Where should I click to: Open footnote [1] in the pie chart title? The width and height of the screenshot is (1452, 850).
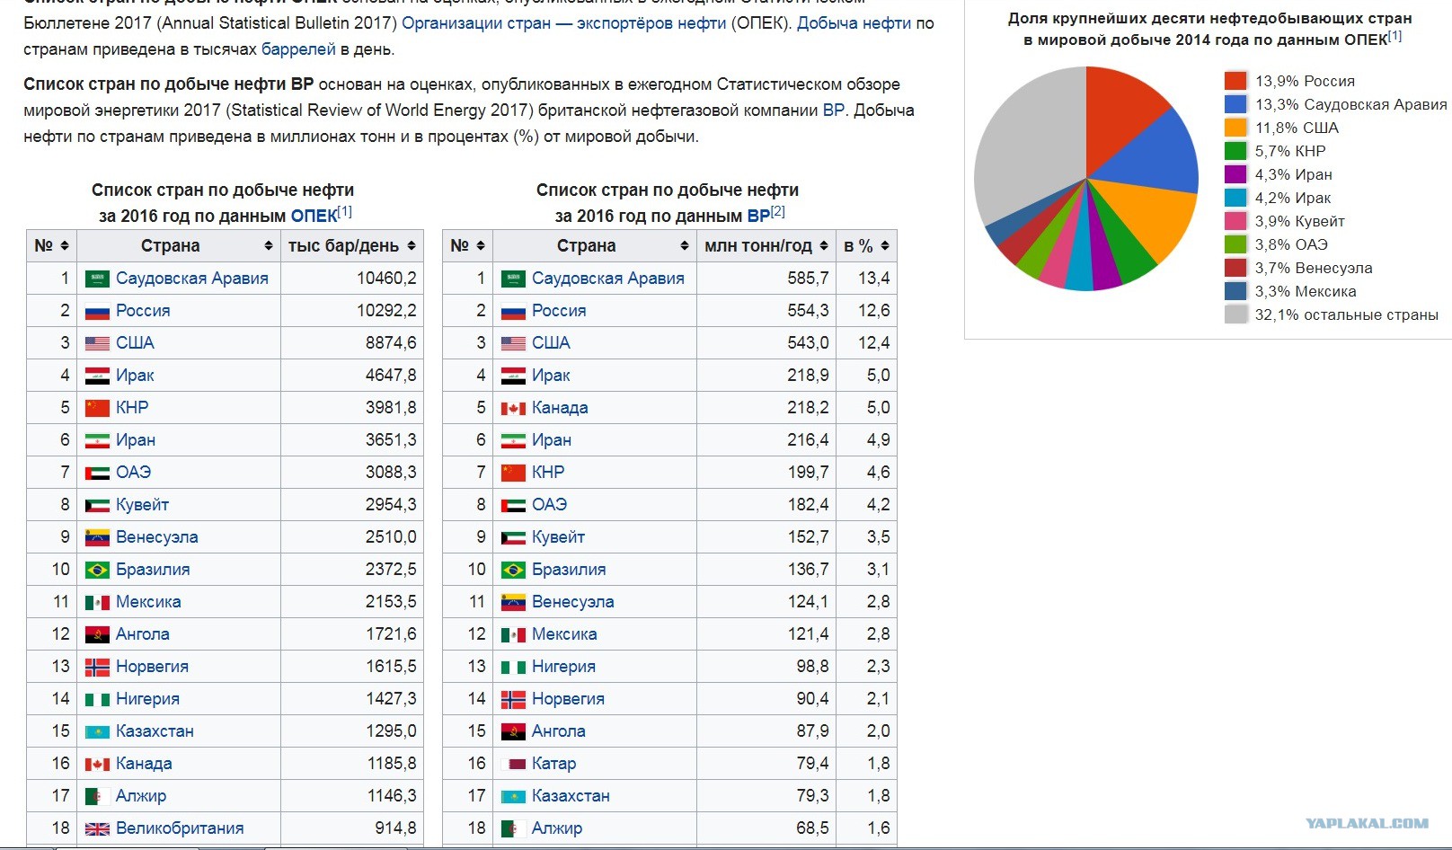[x=1394, y=36]
